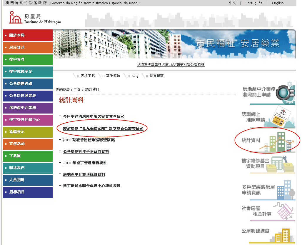Switch language to Português
This screenshot has height=245, width=302.
(x=253, y=3)
